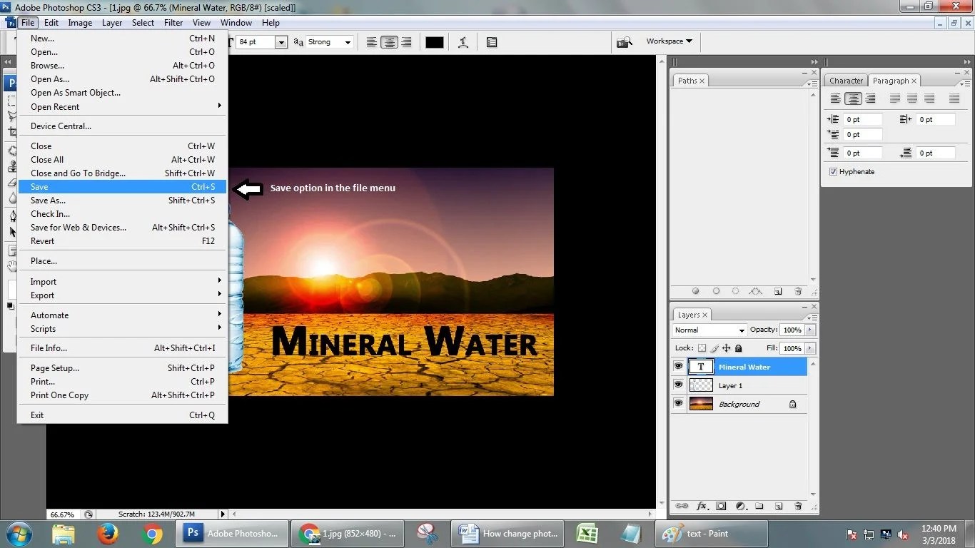Click the warp text icon in options bar

[x=463, y=42]
